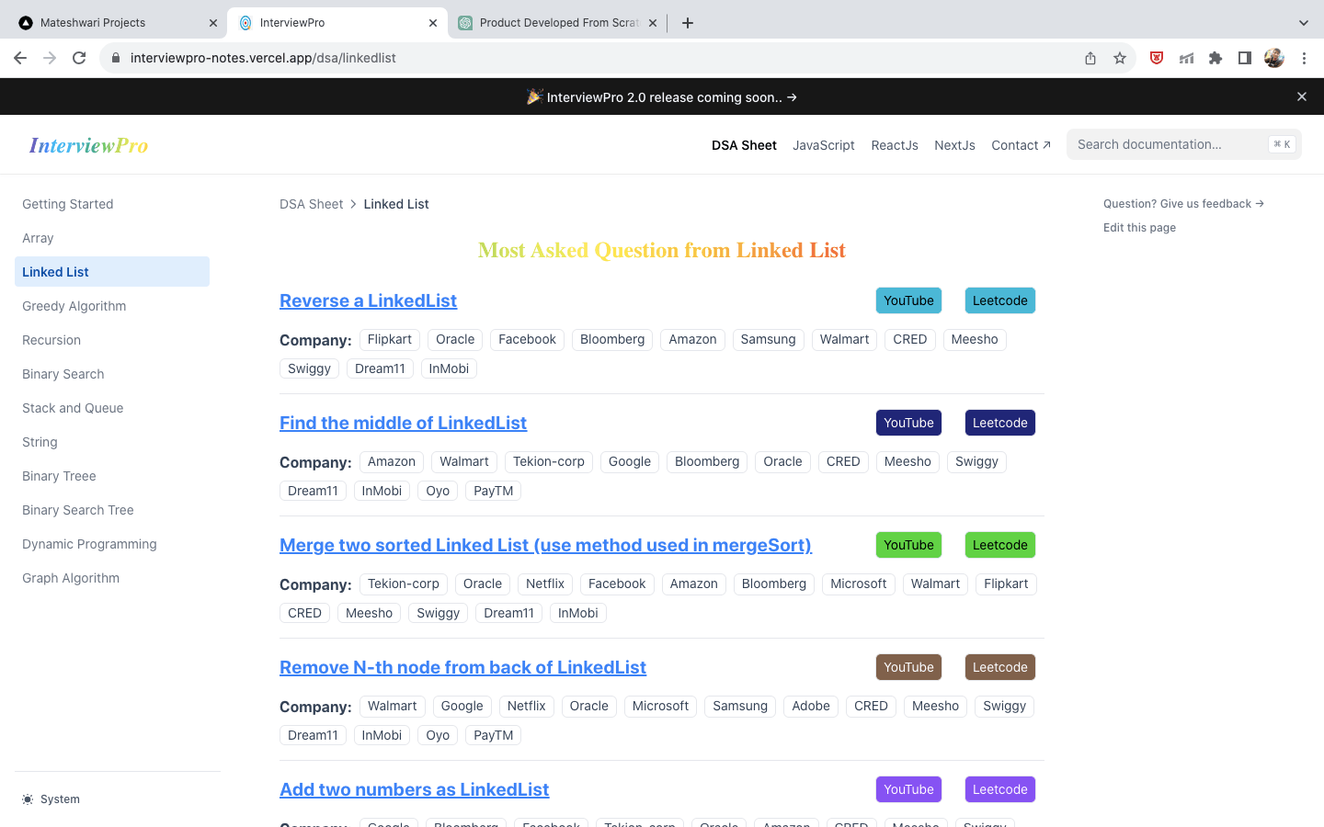Reload the page with the refresh icon
The height and width of the screenshot is (827, 1324).
click(79, 58)
